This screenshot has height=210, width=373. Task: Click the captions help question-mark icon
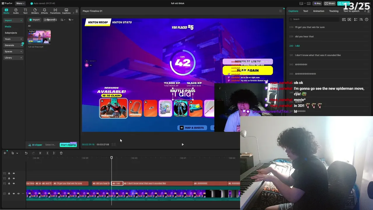367,20
